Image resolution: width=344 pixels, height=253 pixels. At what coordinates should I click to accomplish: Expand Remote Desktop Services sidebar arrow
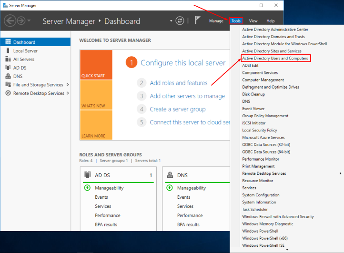[x=68, y=93]
